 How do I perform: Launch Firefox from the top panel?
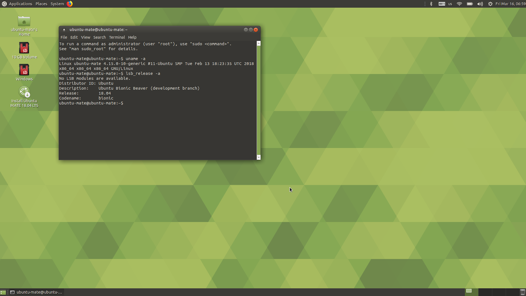click(x=69, y=4)
